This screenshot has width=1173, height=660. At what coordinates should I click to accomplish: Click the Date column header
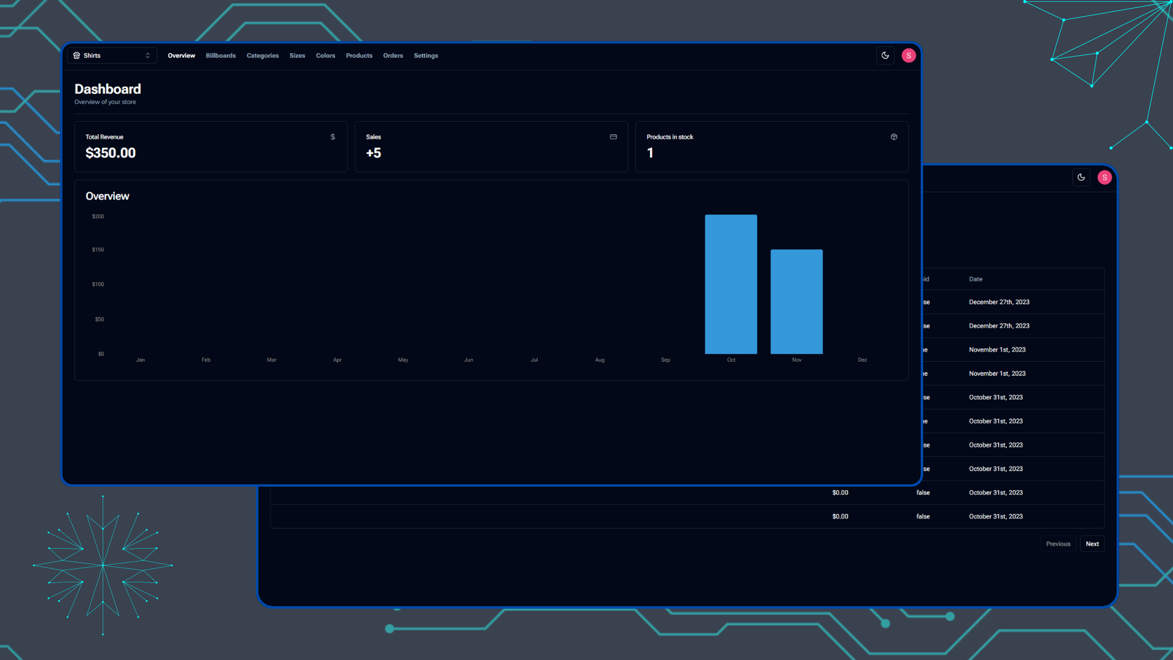(976, 279)
